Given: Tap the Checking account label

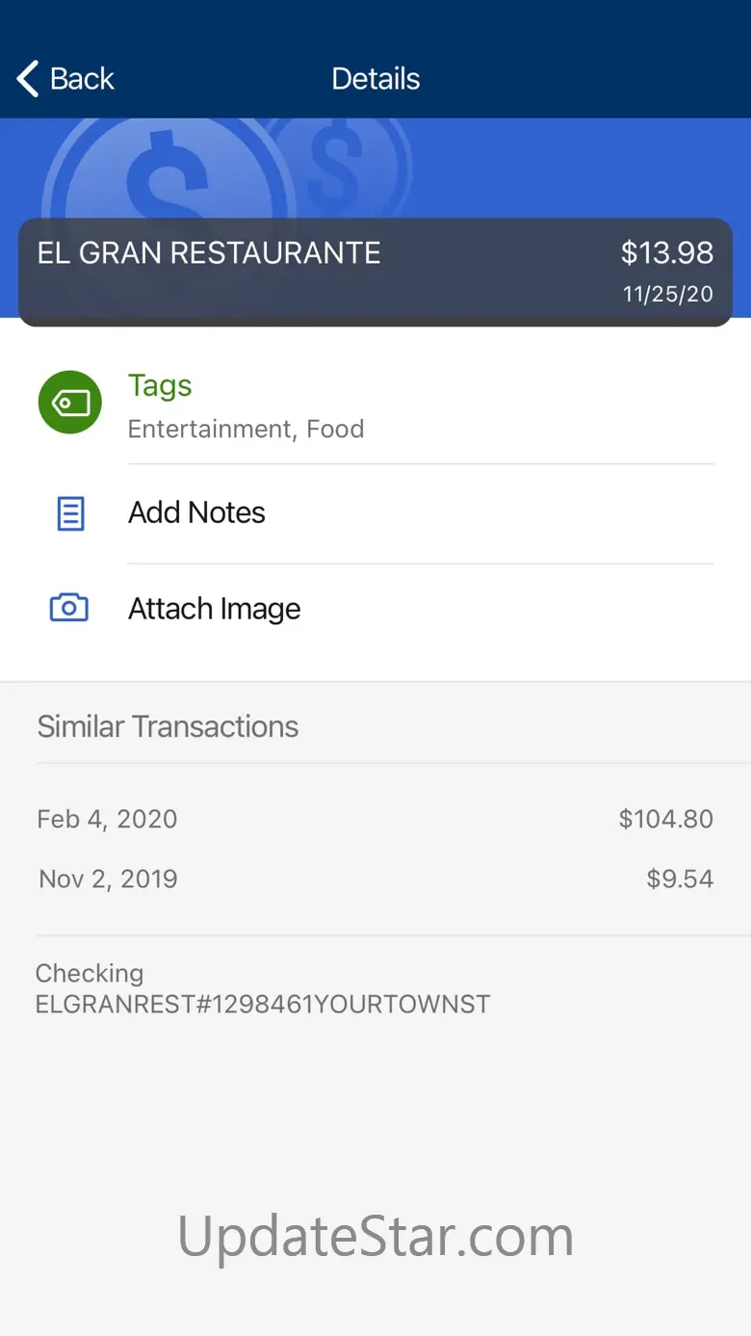Looking at the screenshot, I should pos(90,973).
